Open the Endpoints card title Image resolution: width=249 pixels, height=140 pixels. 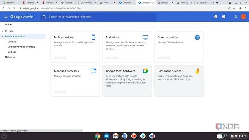point(112,37)
